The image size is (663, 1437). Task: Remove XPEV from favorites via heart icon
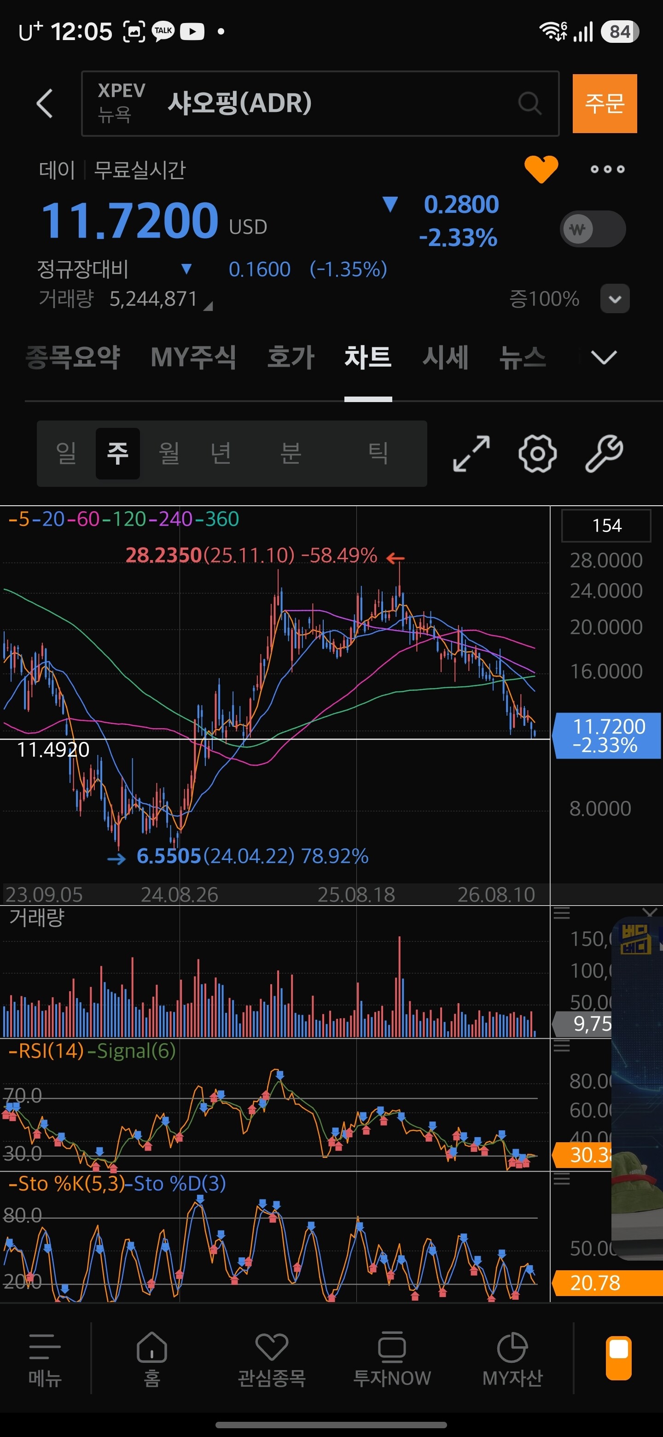click(541, 169)
